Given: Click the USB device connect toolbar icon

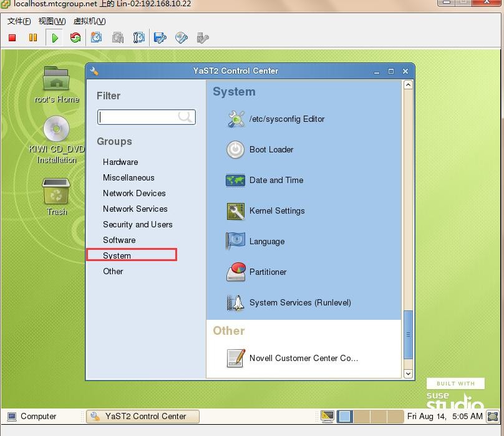Looking at the screenshot, I should tap(203, 37).
